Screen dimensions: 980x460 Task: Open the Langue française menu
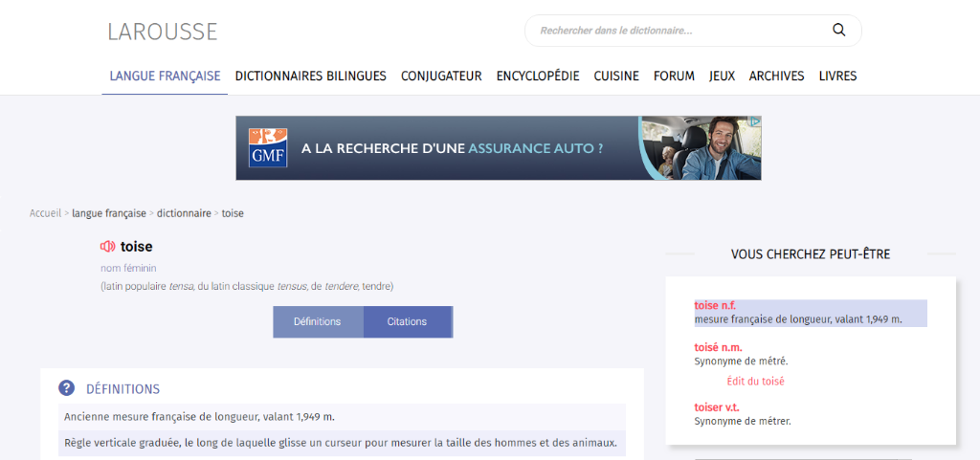coord(165,77)
